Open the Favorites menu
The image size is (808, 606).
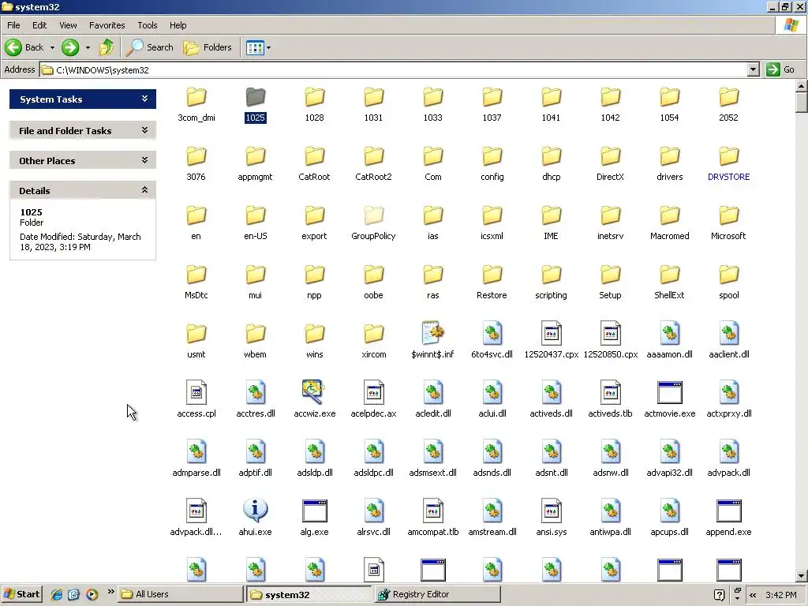coord(107,25)
